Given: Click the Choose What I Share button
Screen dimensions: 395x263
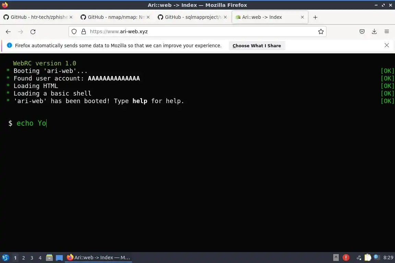Looking at the screenshot, I should click(257, 46).
